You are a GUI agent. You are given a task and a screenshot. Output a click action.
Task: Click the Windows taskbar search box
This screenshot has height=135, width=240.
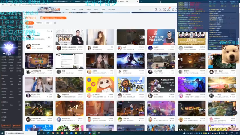point(21,133)
